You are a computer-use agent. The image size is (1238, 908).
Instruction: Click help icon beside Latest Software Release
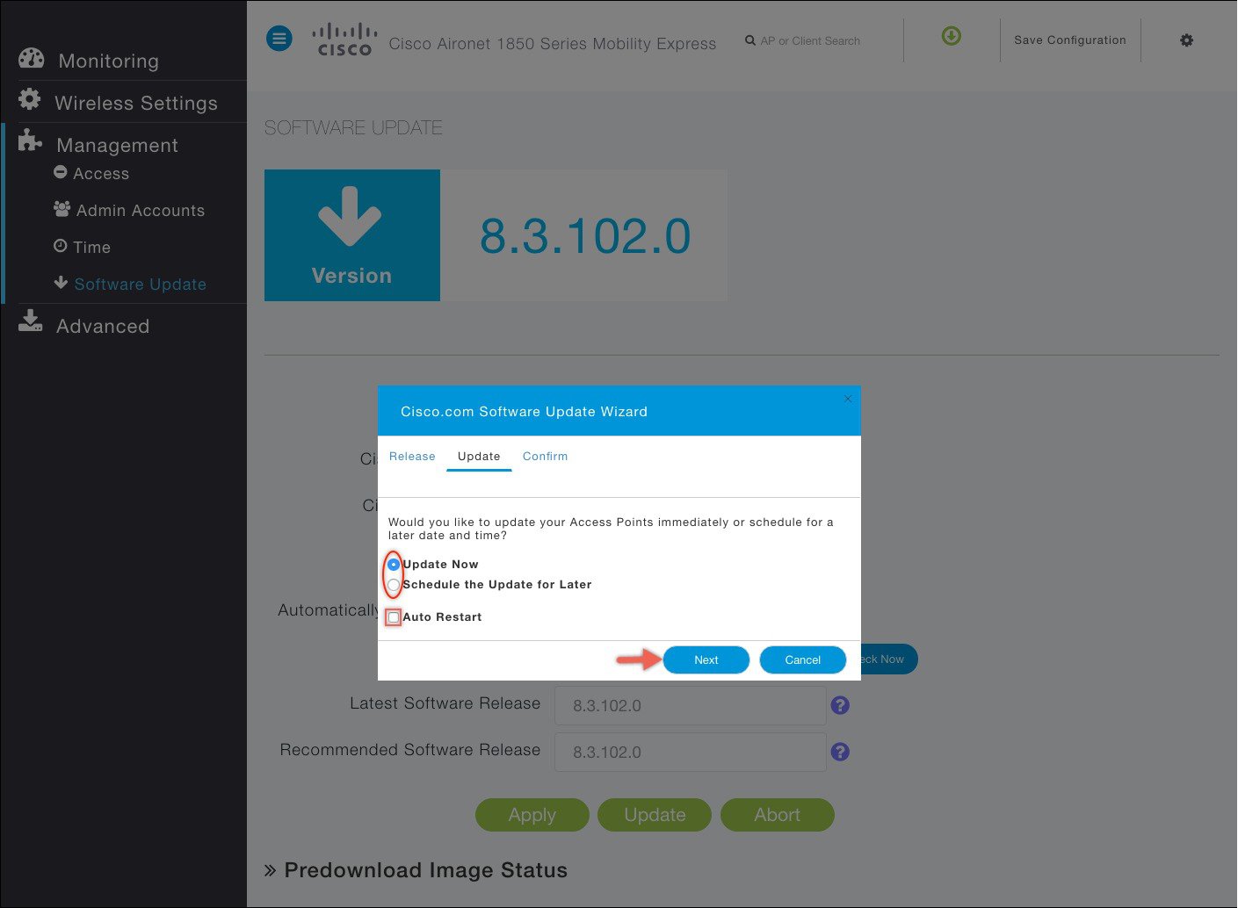coord(840,705)
